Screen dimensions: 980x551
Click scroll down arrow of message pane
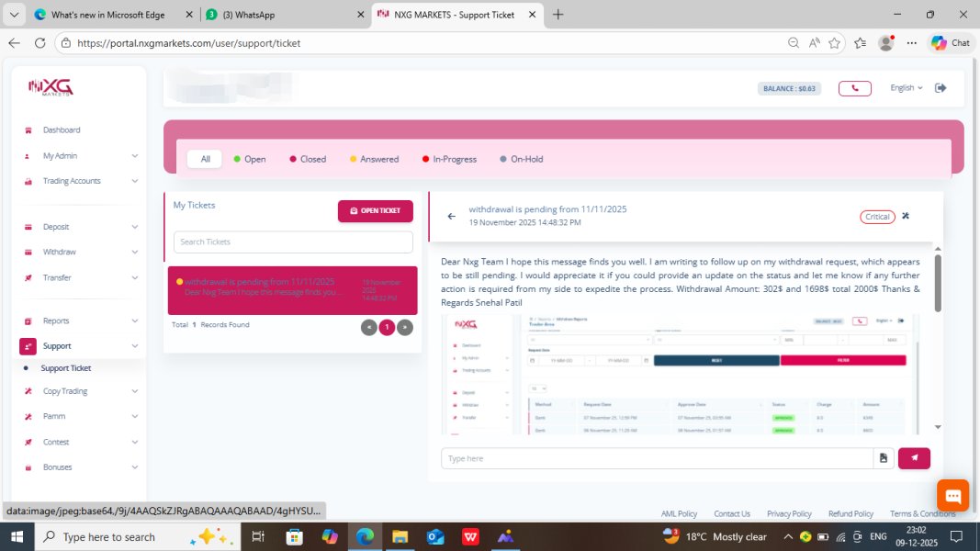click(938, 427)
